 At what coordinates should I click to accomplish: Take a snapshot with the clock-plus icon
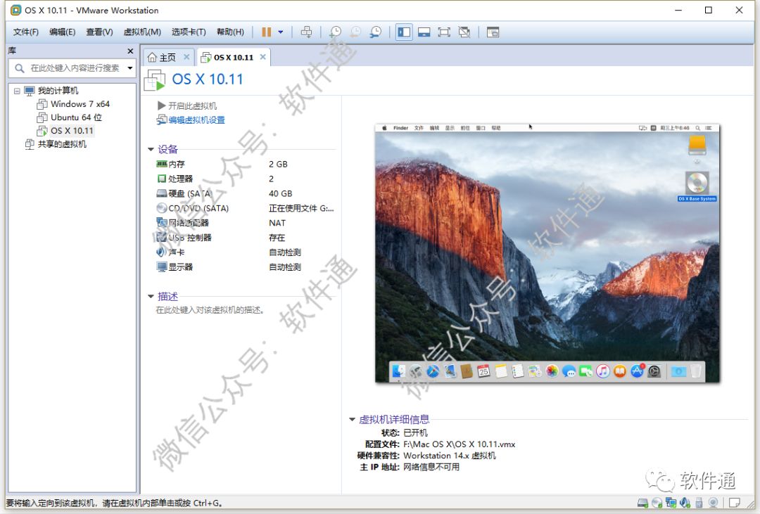[x=335, y=32]
